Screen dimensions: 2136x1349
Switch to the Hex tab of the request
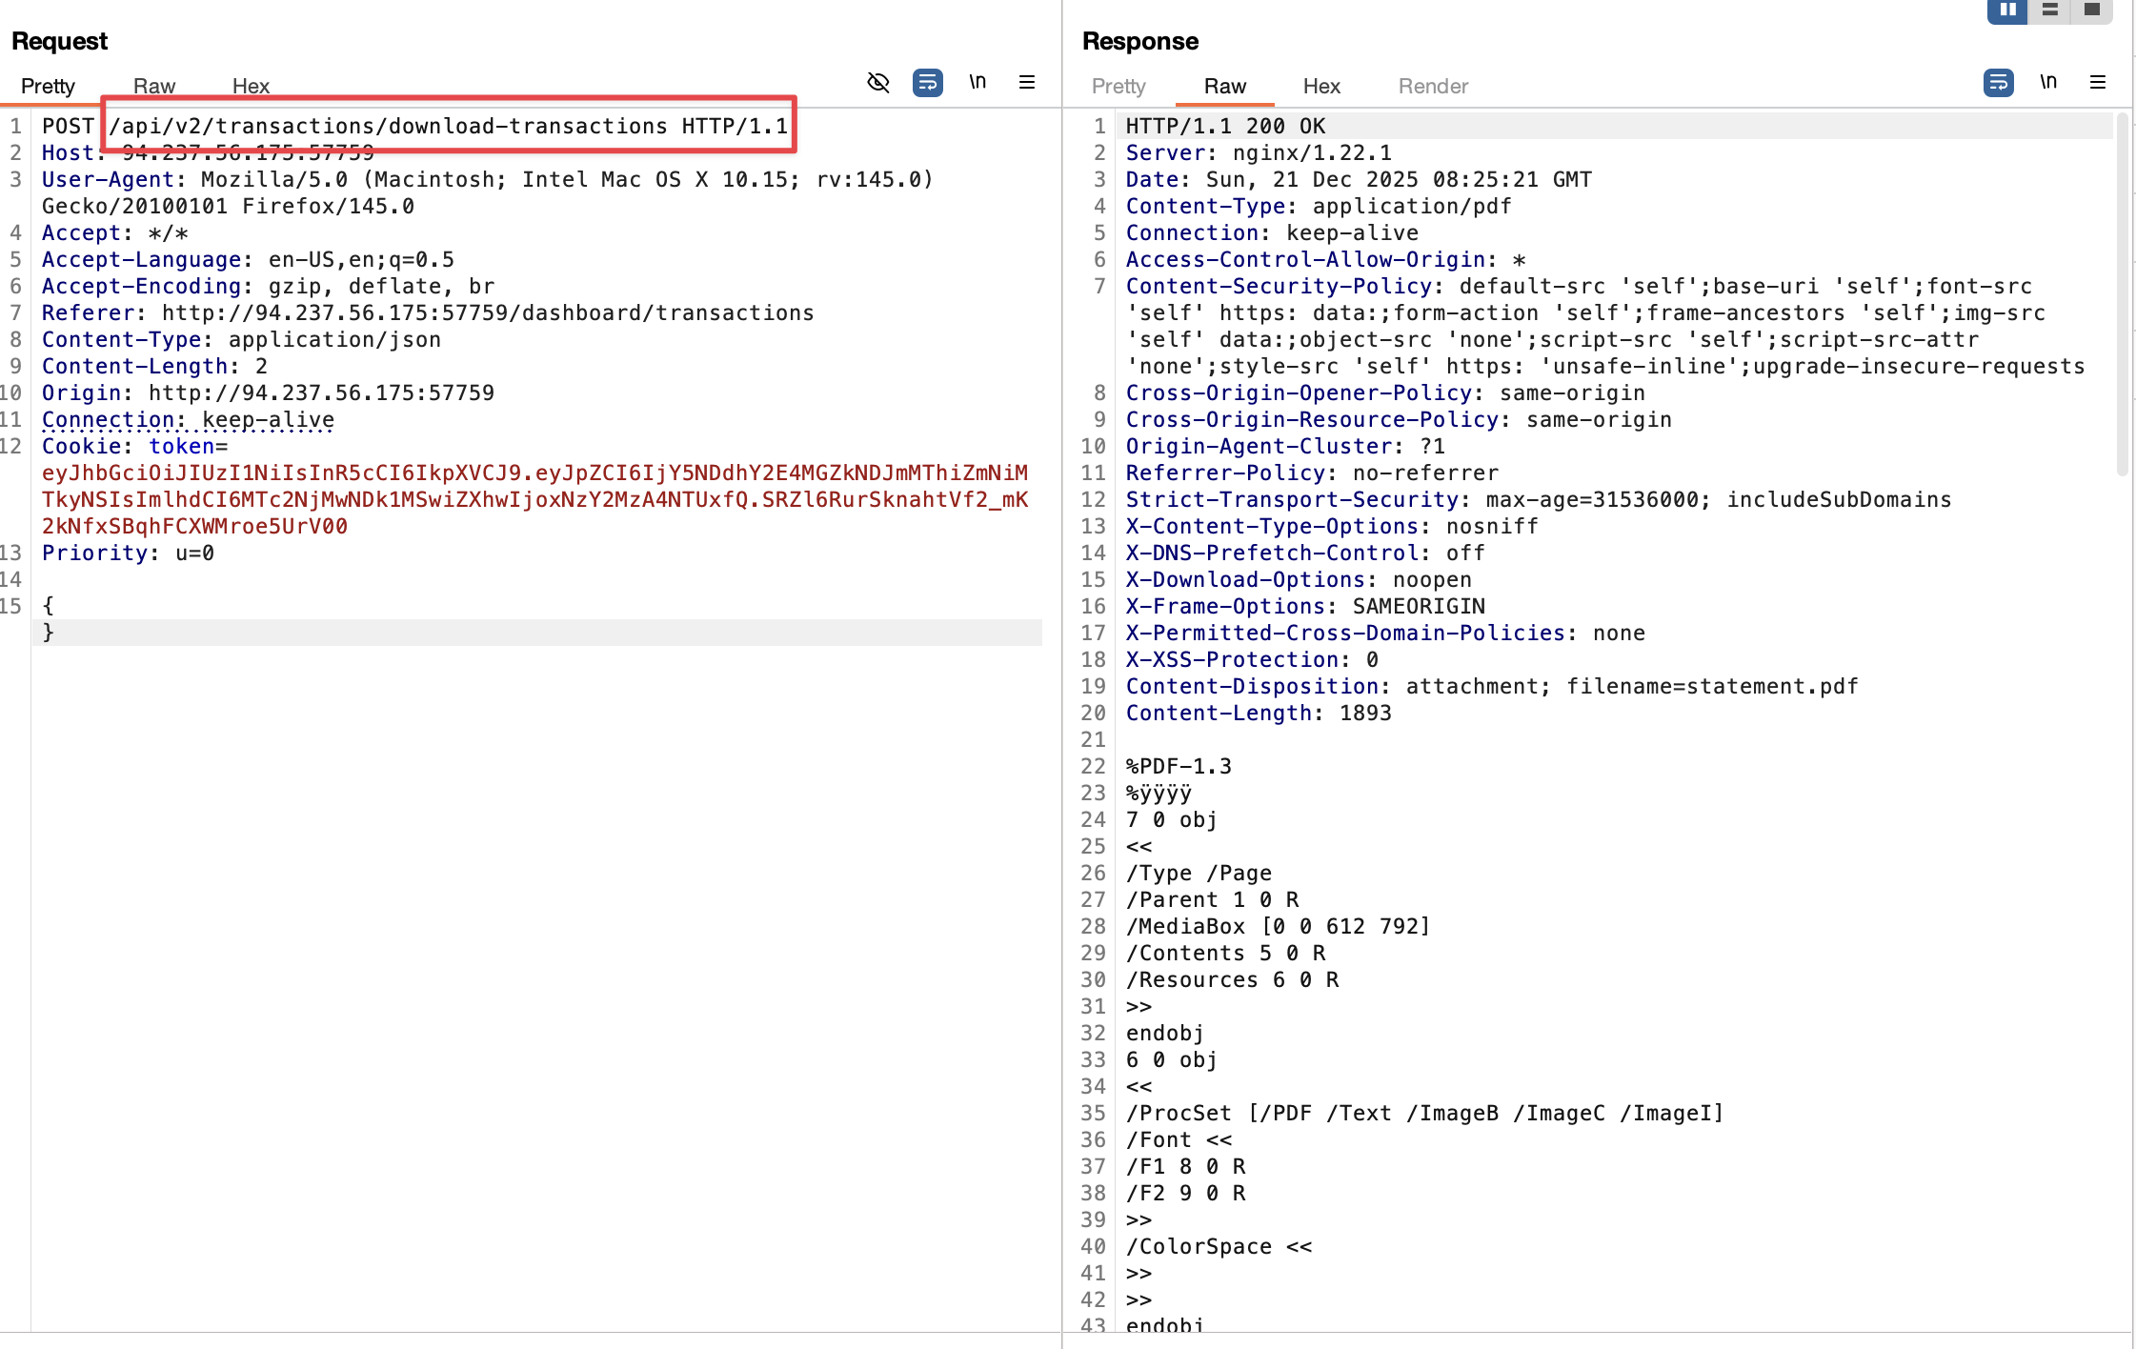[x=251, y=87]
